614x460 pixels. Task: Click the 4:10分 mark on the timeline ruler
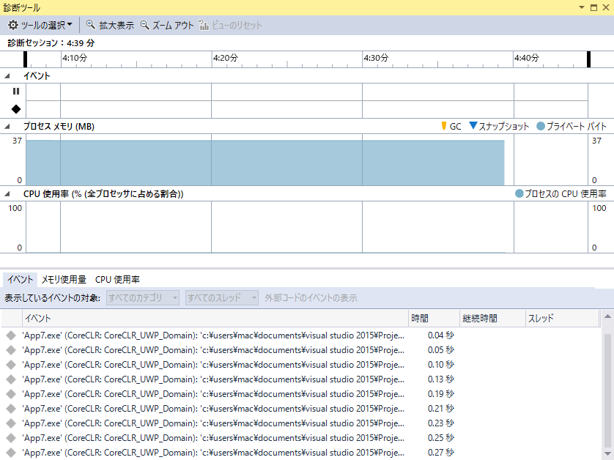[x=75, y=58]
